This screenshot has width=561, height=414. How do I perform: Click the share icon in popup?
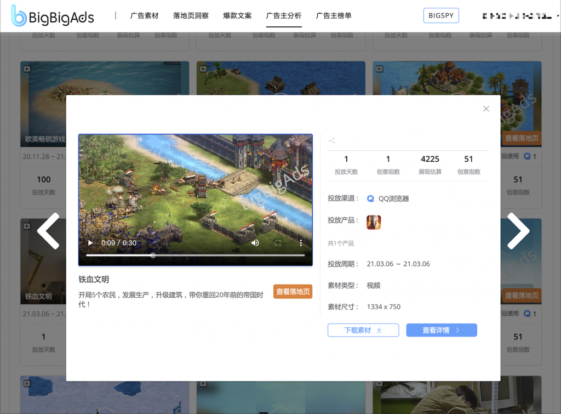[331, 140]
